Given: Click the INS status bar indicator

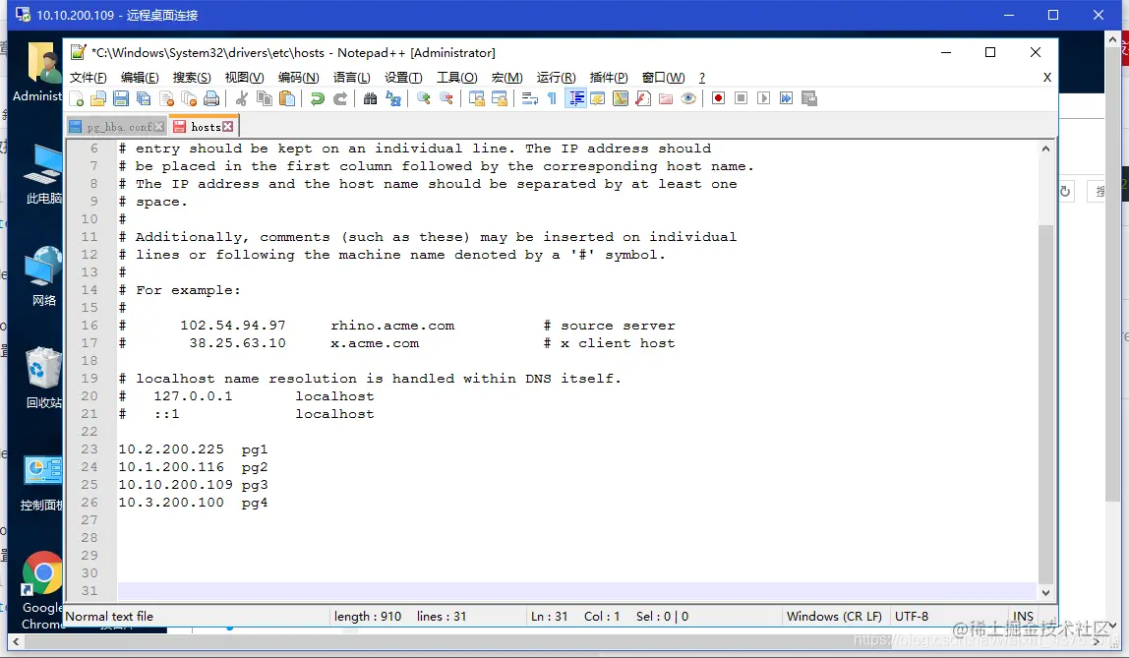Looking at the screenshot, I should [1023, 617].
